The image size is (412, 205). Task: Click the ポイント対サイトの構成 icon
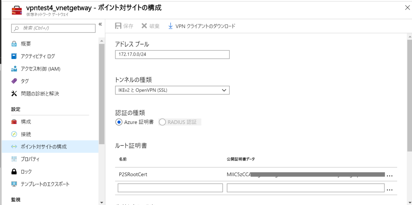pyautogui.click(x=14, y=147)
